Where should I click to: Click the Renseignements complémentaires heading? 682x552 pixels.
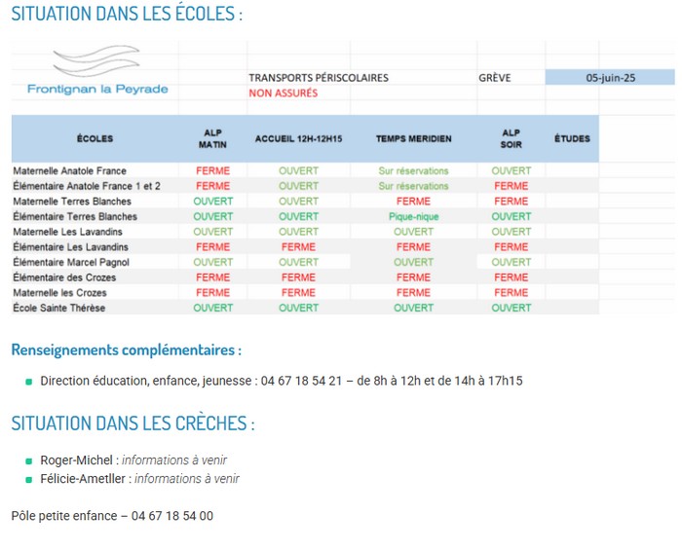(126, 350)
